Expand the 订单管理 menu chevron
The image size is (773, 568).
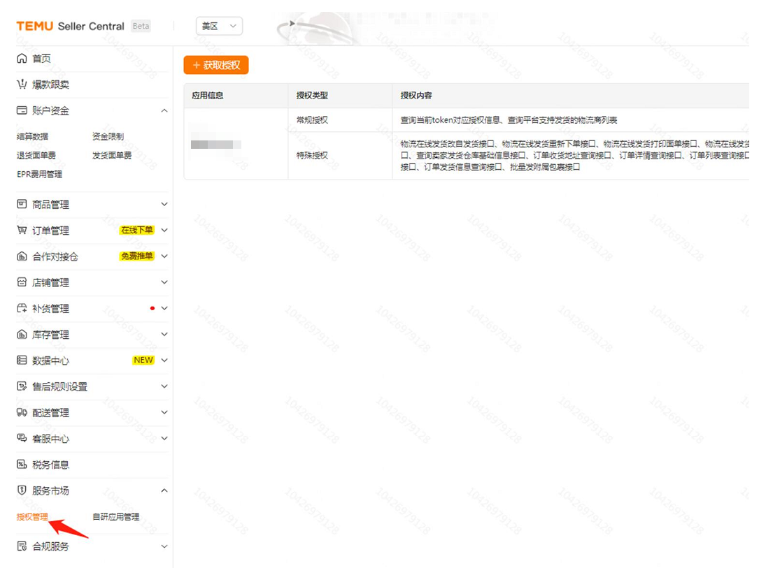(x=164, y=231)
